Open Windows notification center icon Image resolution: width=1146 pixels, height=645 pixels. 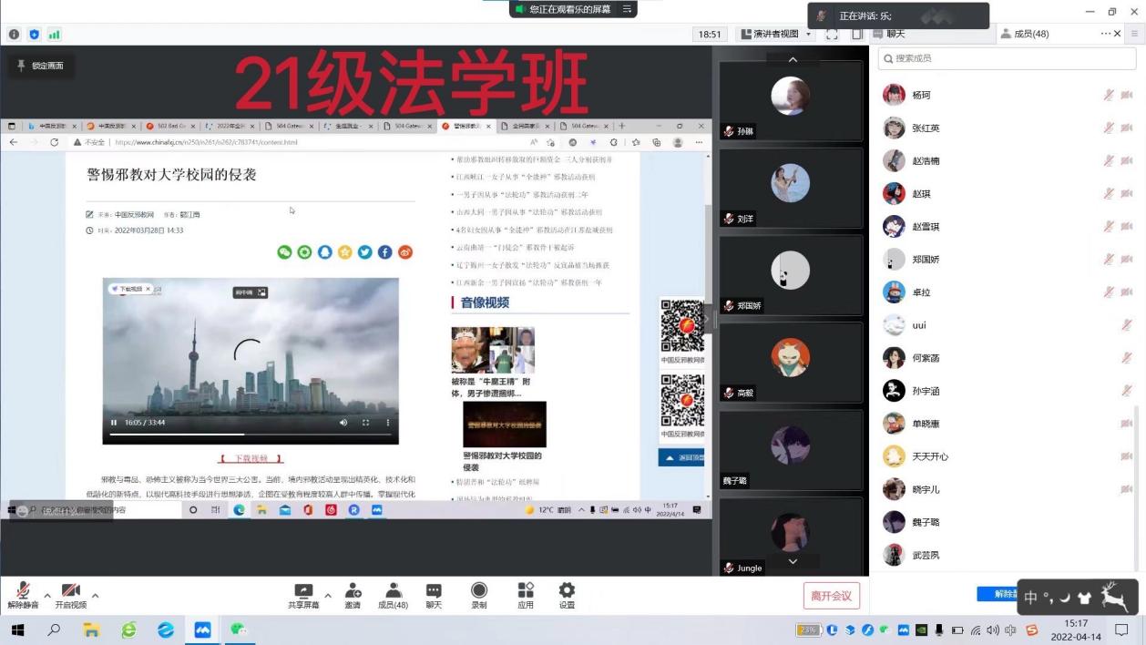tap(1122, 630)
